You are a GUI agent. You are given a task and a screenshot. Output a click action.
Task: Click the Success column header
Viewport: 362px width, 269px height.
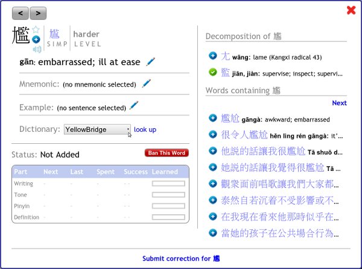click(x=136, y=172)
